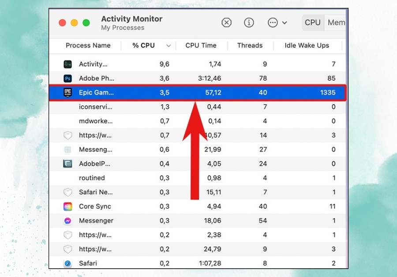
Task: Switch to the CPU tab
Action: (x=313, y=22)
